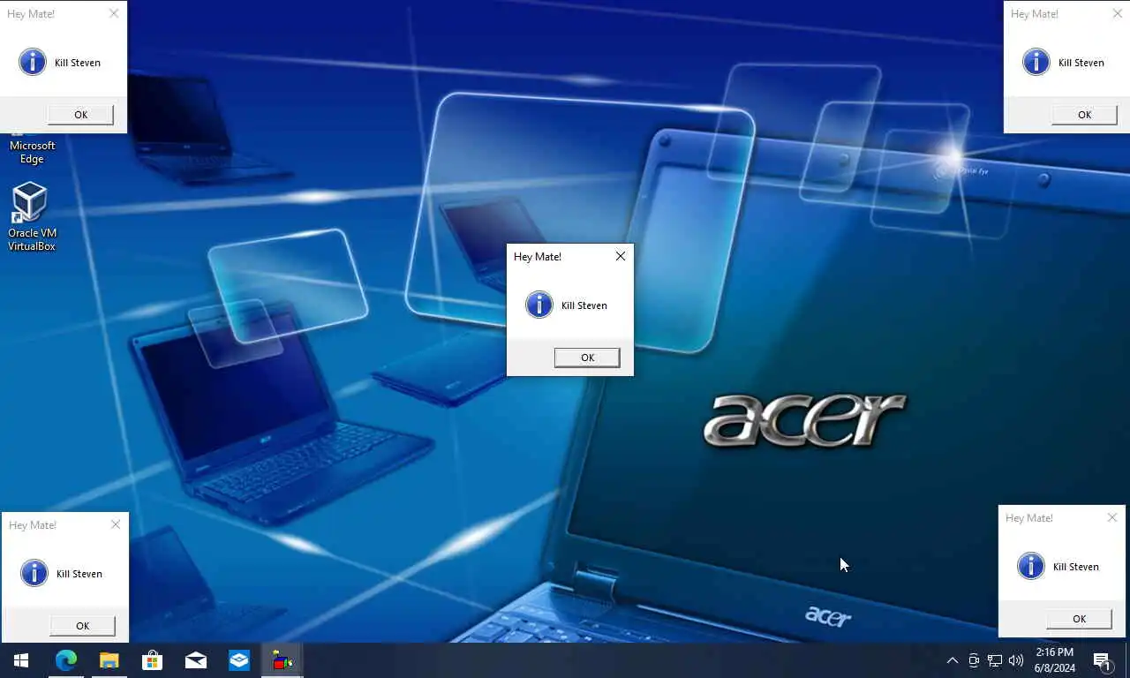Click OK in the top-right Hey Mate! dialog

click(1084, 115)
